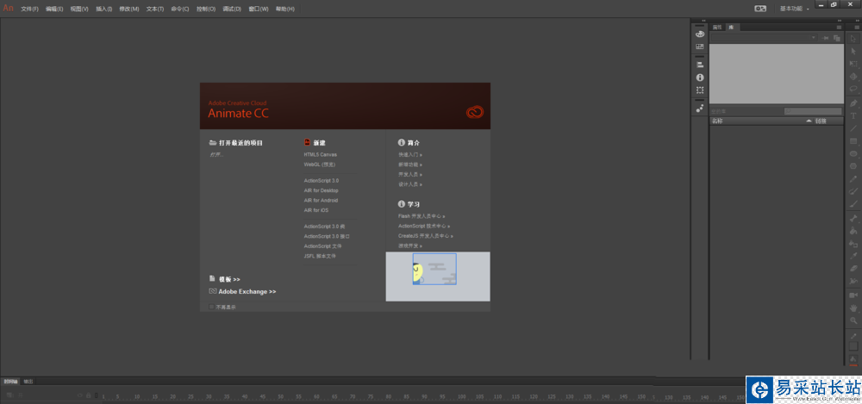The height and width of the screenshot is (404, 862).
Task: Select the Pencil tool
Action: [x=853, y=178]
